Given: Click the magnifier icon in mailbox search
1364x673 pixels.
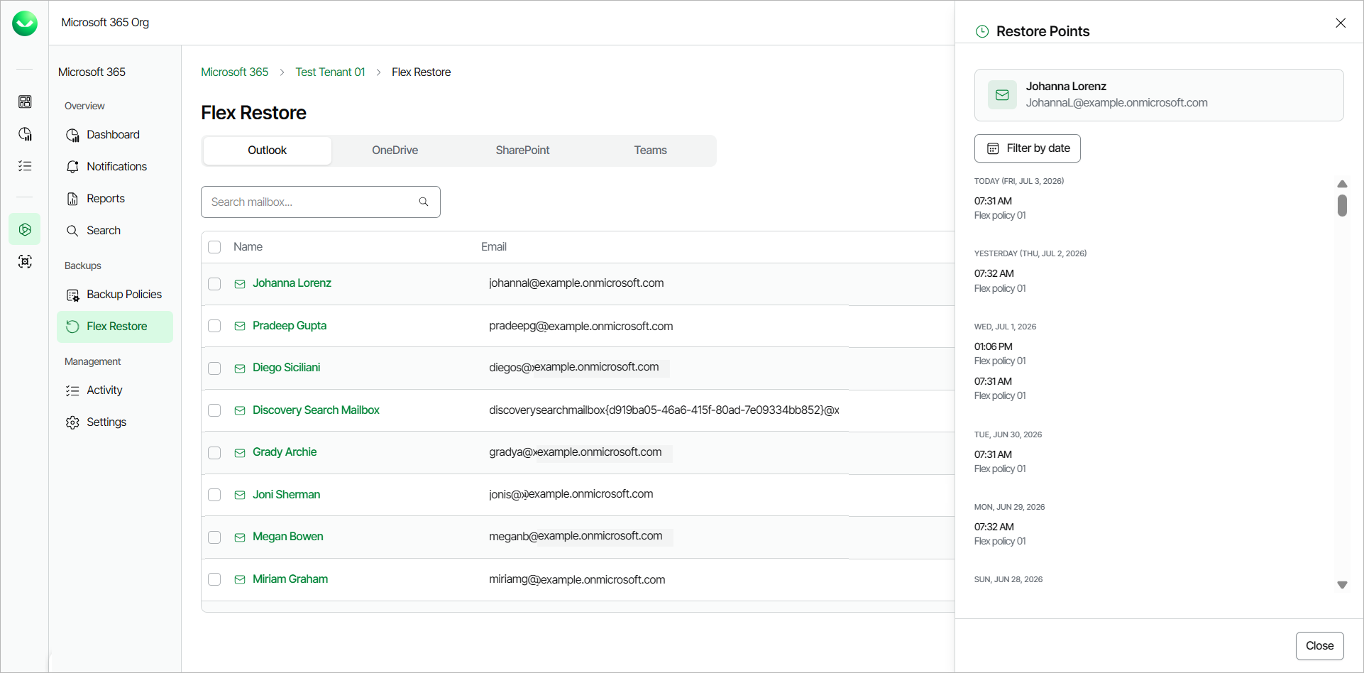Looking at the screenshot, I should (424, 202).
